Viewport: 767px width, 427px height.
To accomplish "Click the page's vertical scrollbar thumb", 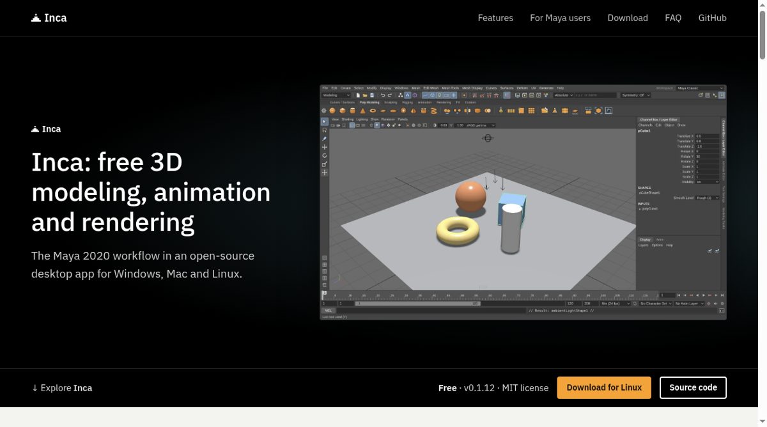I will point(762,36).
